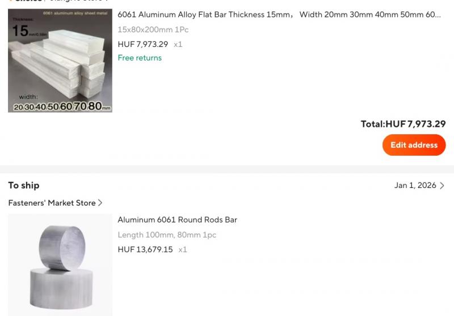This screenshot has width=454, height=316.
Task: Click the x1 quantity beside HUF 7,973.29
Action: point(178,45)
